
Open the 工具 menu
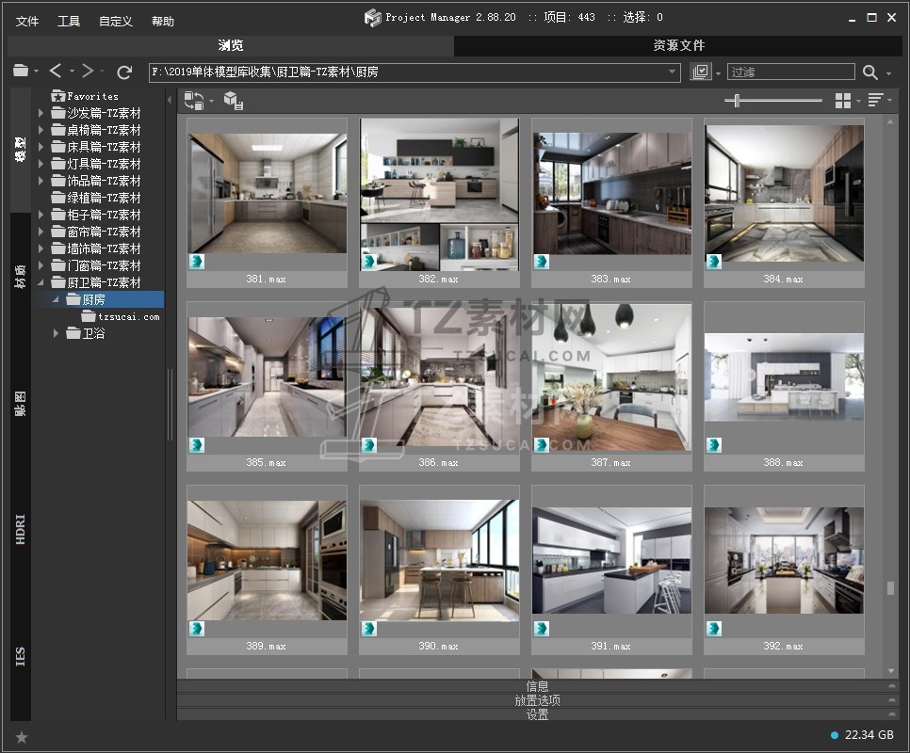[x=69, y=21]
